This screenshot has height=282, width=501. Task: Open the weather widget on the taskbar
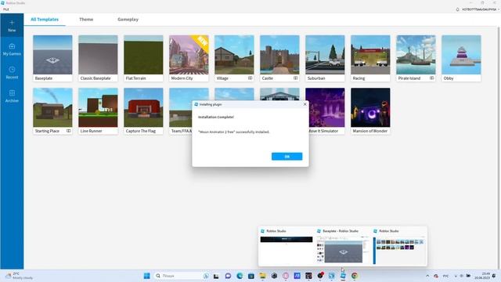(x=19, y=276)
